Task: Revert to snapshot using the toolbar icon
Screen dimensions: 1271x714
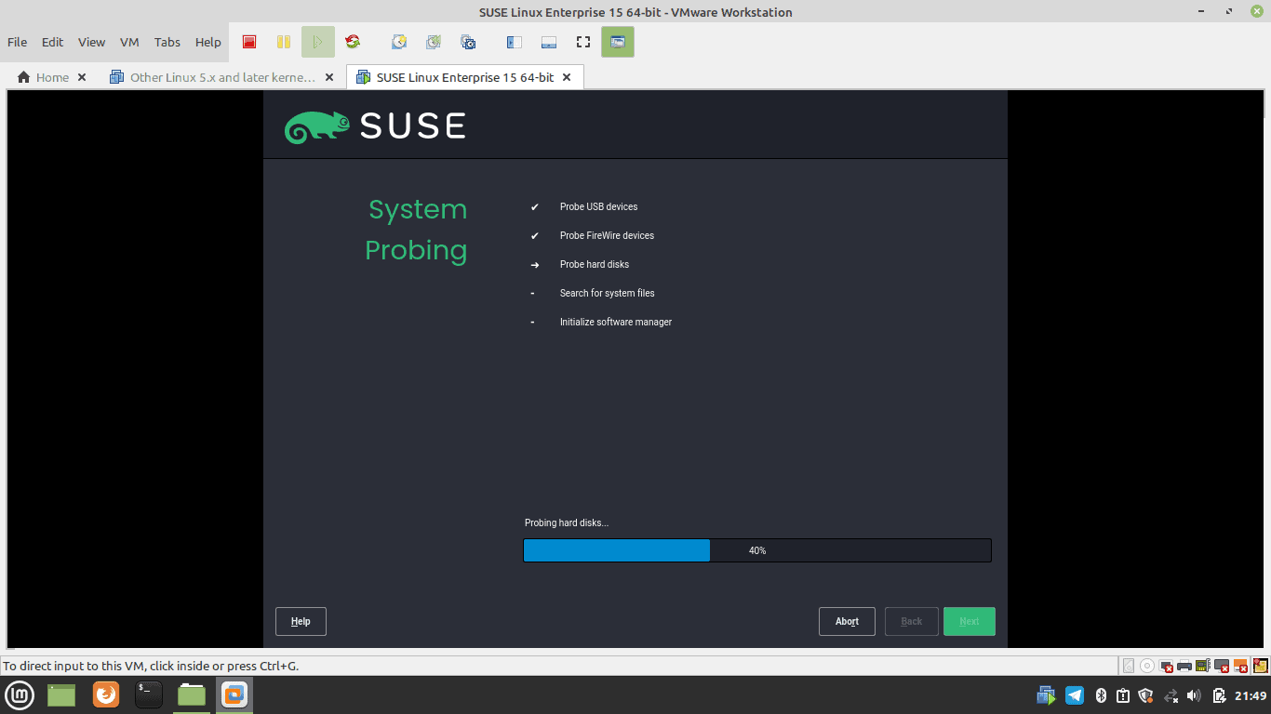Action: click(x=434, y=42)
